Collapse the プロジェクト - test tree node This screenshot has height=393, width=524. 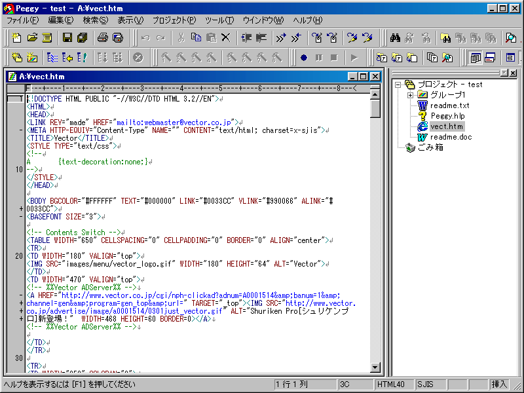[398, 84]
